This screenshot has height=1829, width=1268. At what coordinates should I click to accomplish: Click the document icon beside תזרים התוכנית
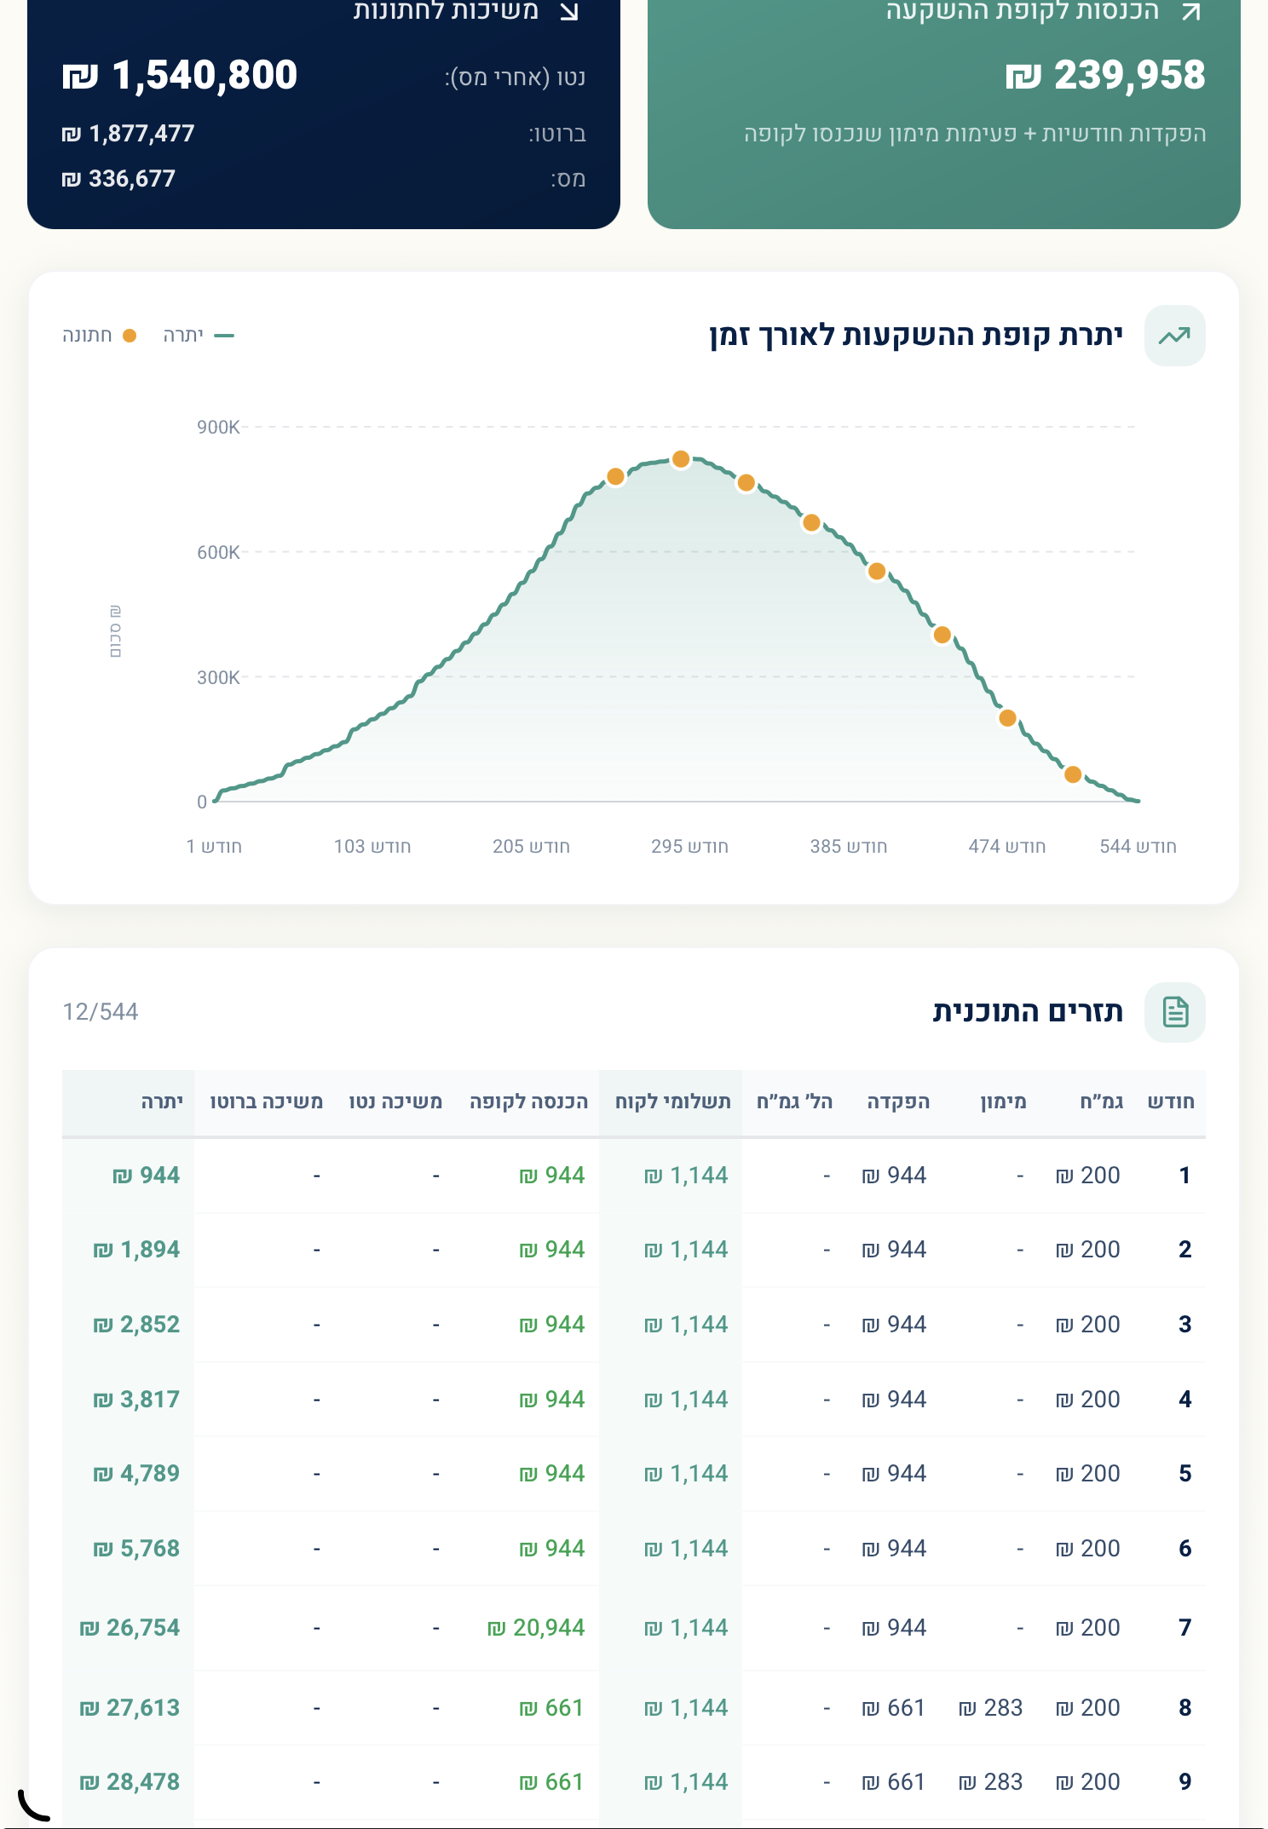(x=1174, y=1012)
